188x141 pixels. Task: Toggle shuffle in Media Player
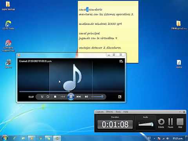pyautogui.click(x=42, y=97)
